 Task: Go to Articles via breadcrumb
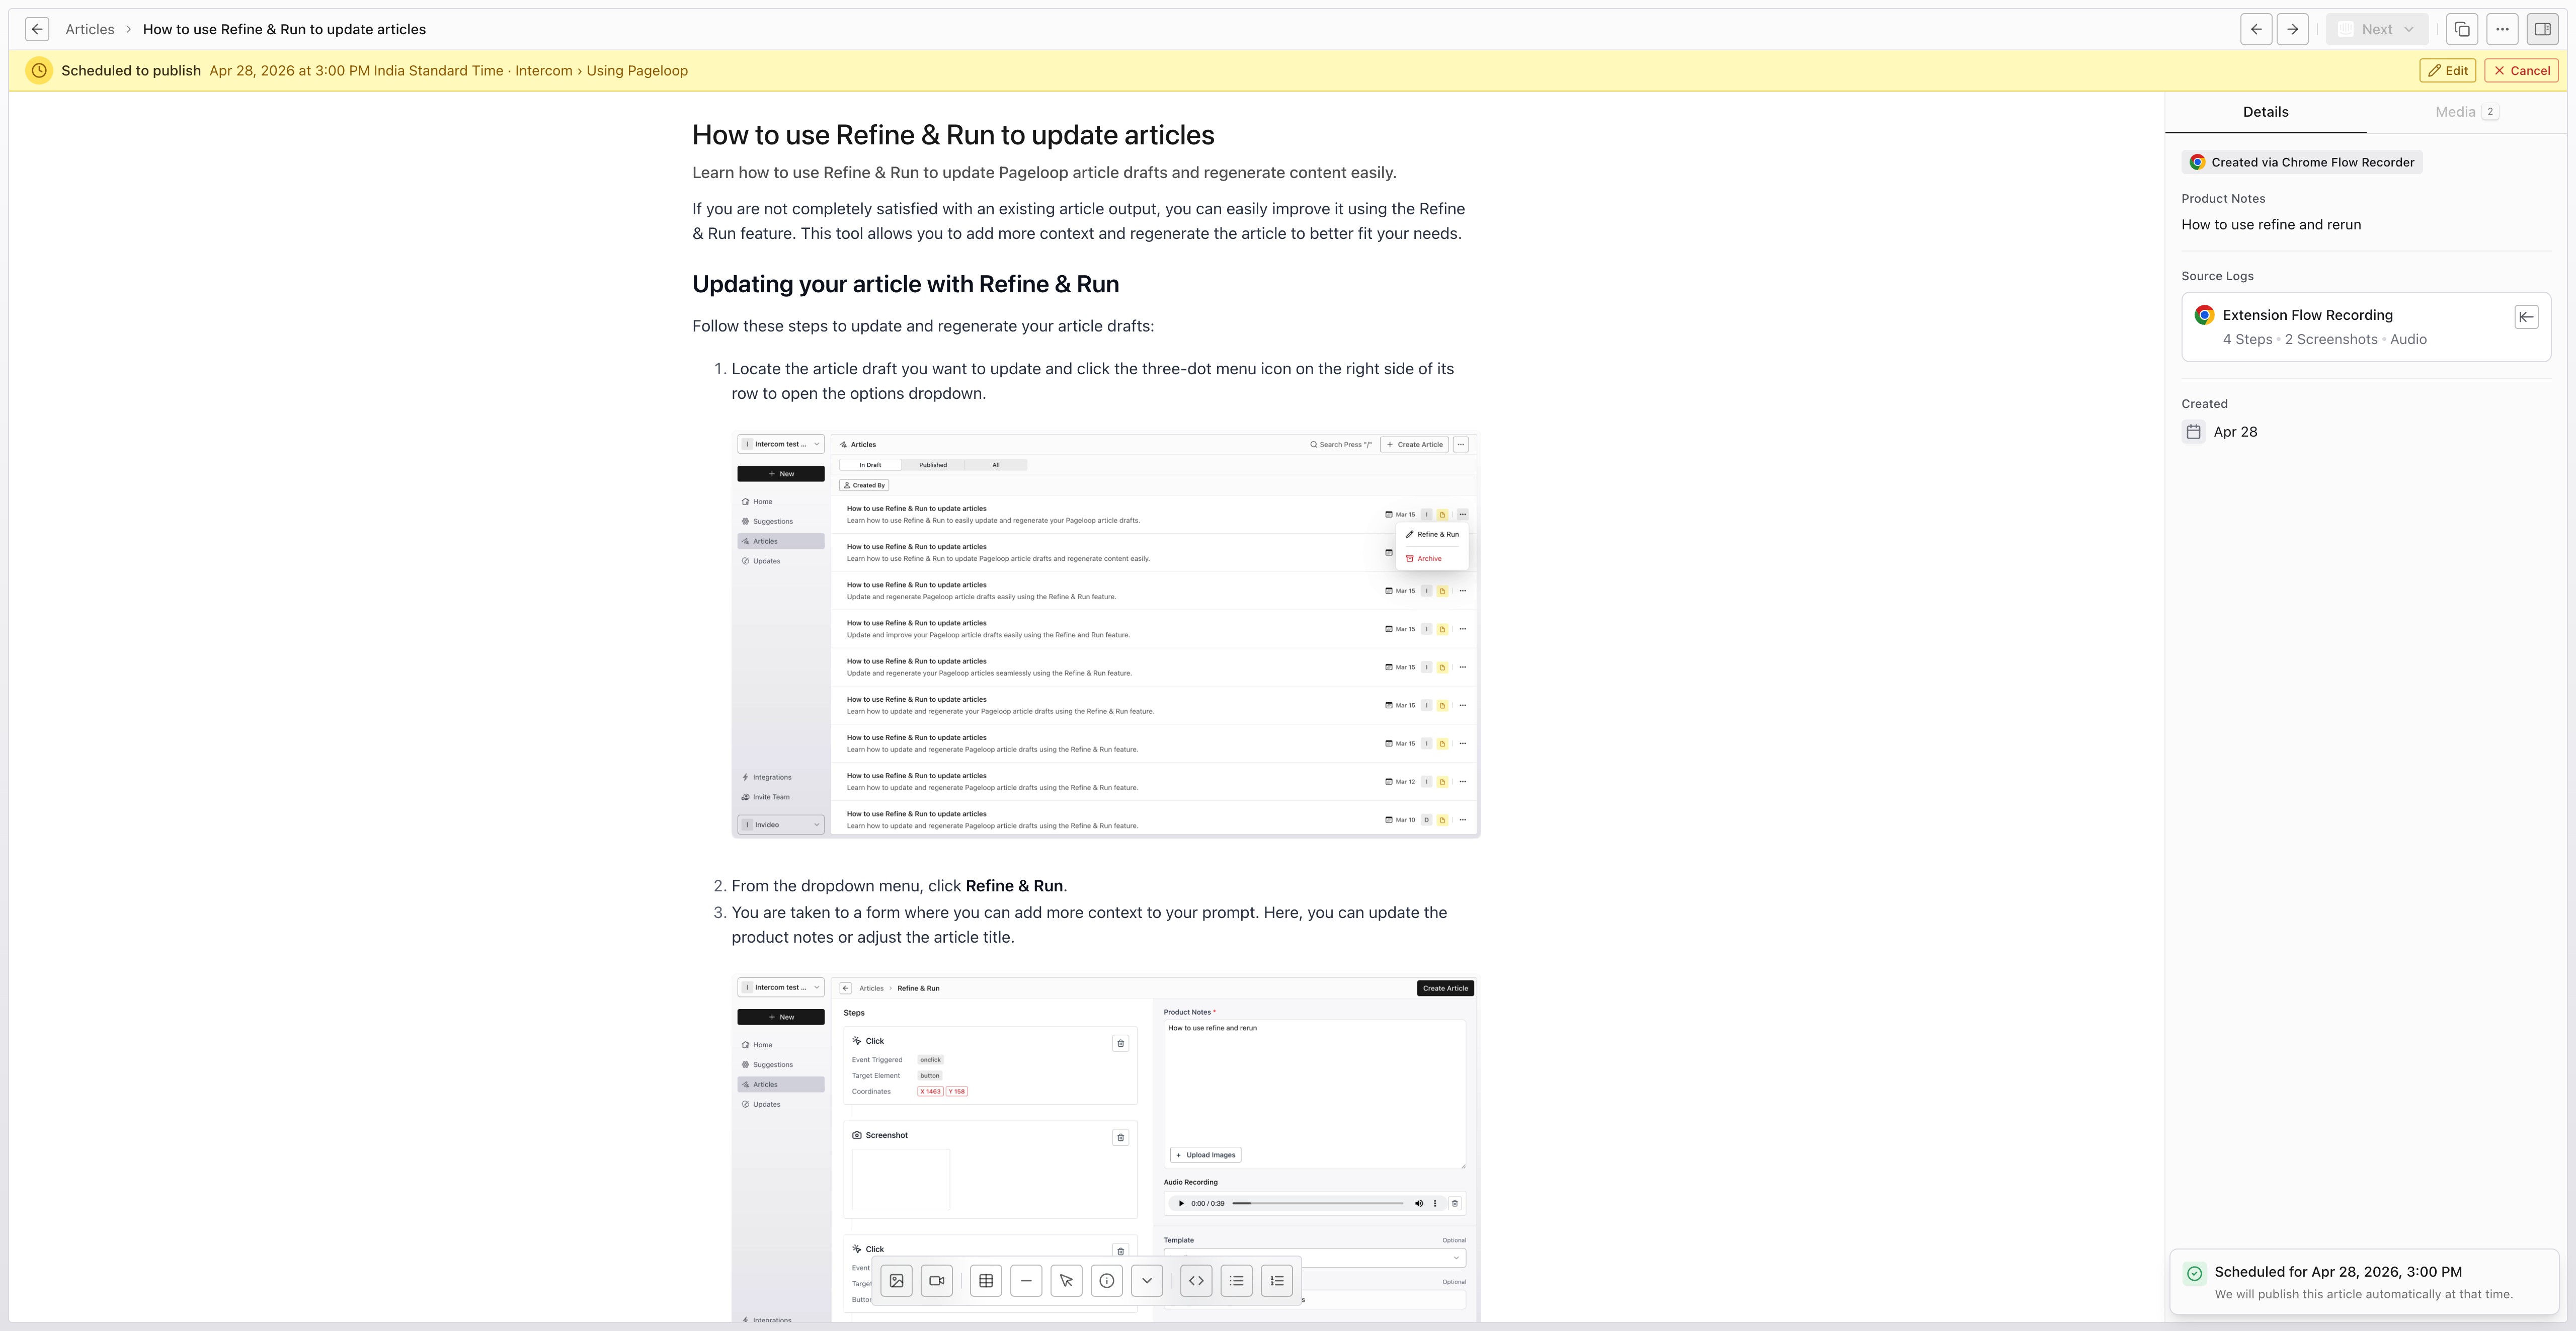coord(90,29)
